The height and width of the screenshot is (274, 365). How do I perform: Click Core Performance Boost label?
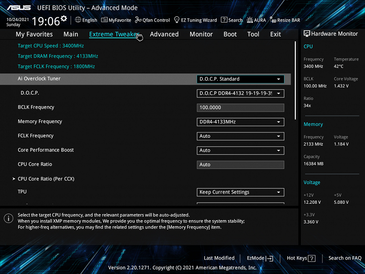tap(46, 150)
